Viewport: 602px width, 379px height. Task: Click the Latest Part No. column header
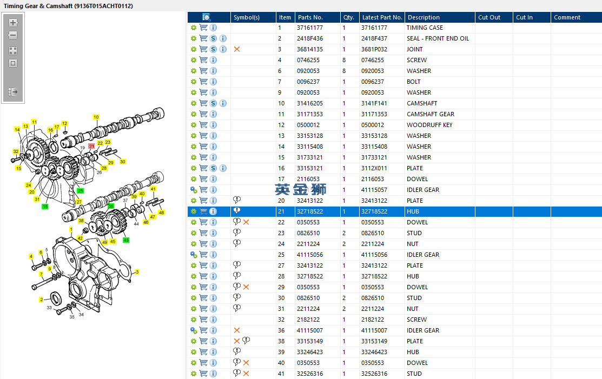[x=382, y=17]
